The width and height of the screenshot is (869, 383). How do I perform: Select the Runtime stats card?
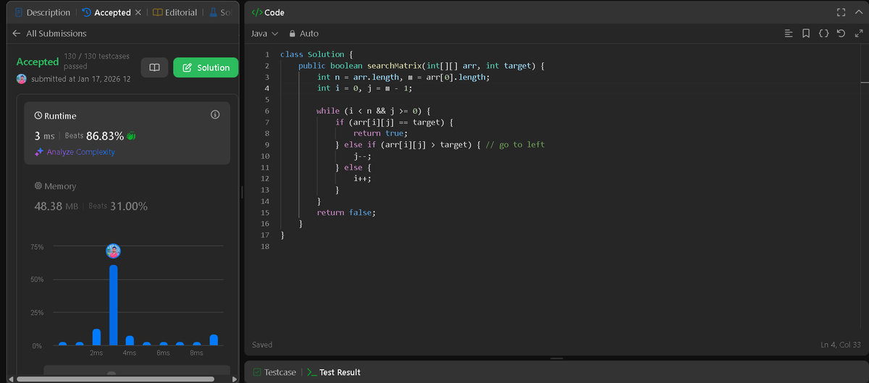tap(127, 132)
